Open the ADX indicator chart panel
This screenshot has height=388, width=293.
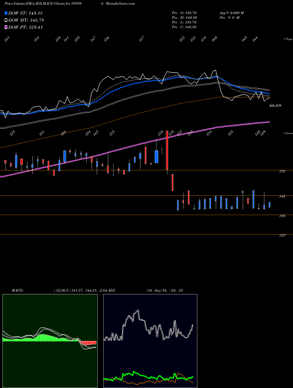(x=150, y=341)
